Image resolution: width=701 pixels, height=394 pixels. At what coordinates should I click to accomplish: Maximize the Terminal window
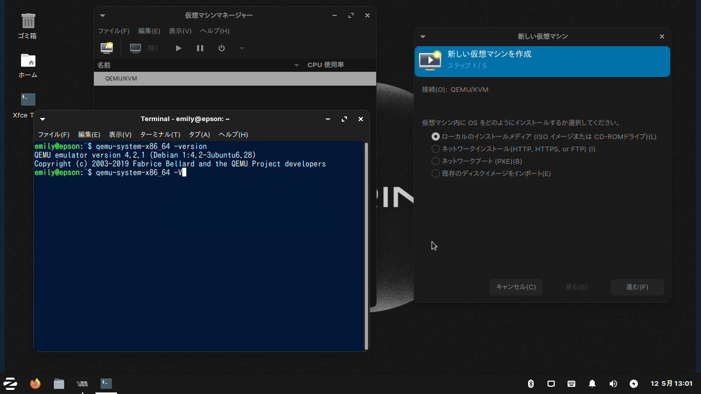[344, 119]
